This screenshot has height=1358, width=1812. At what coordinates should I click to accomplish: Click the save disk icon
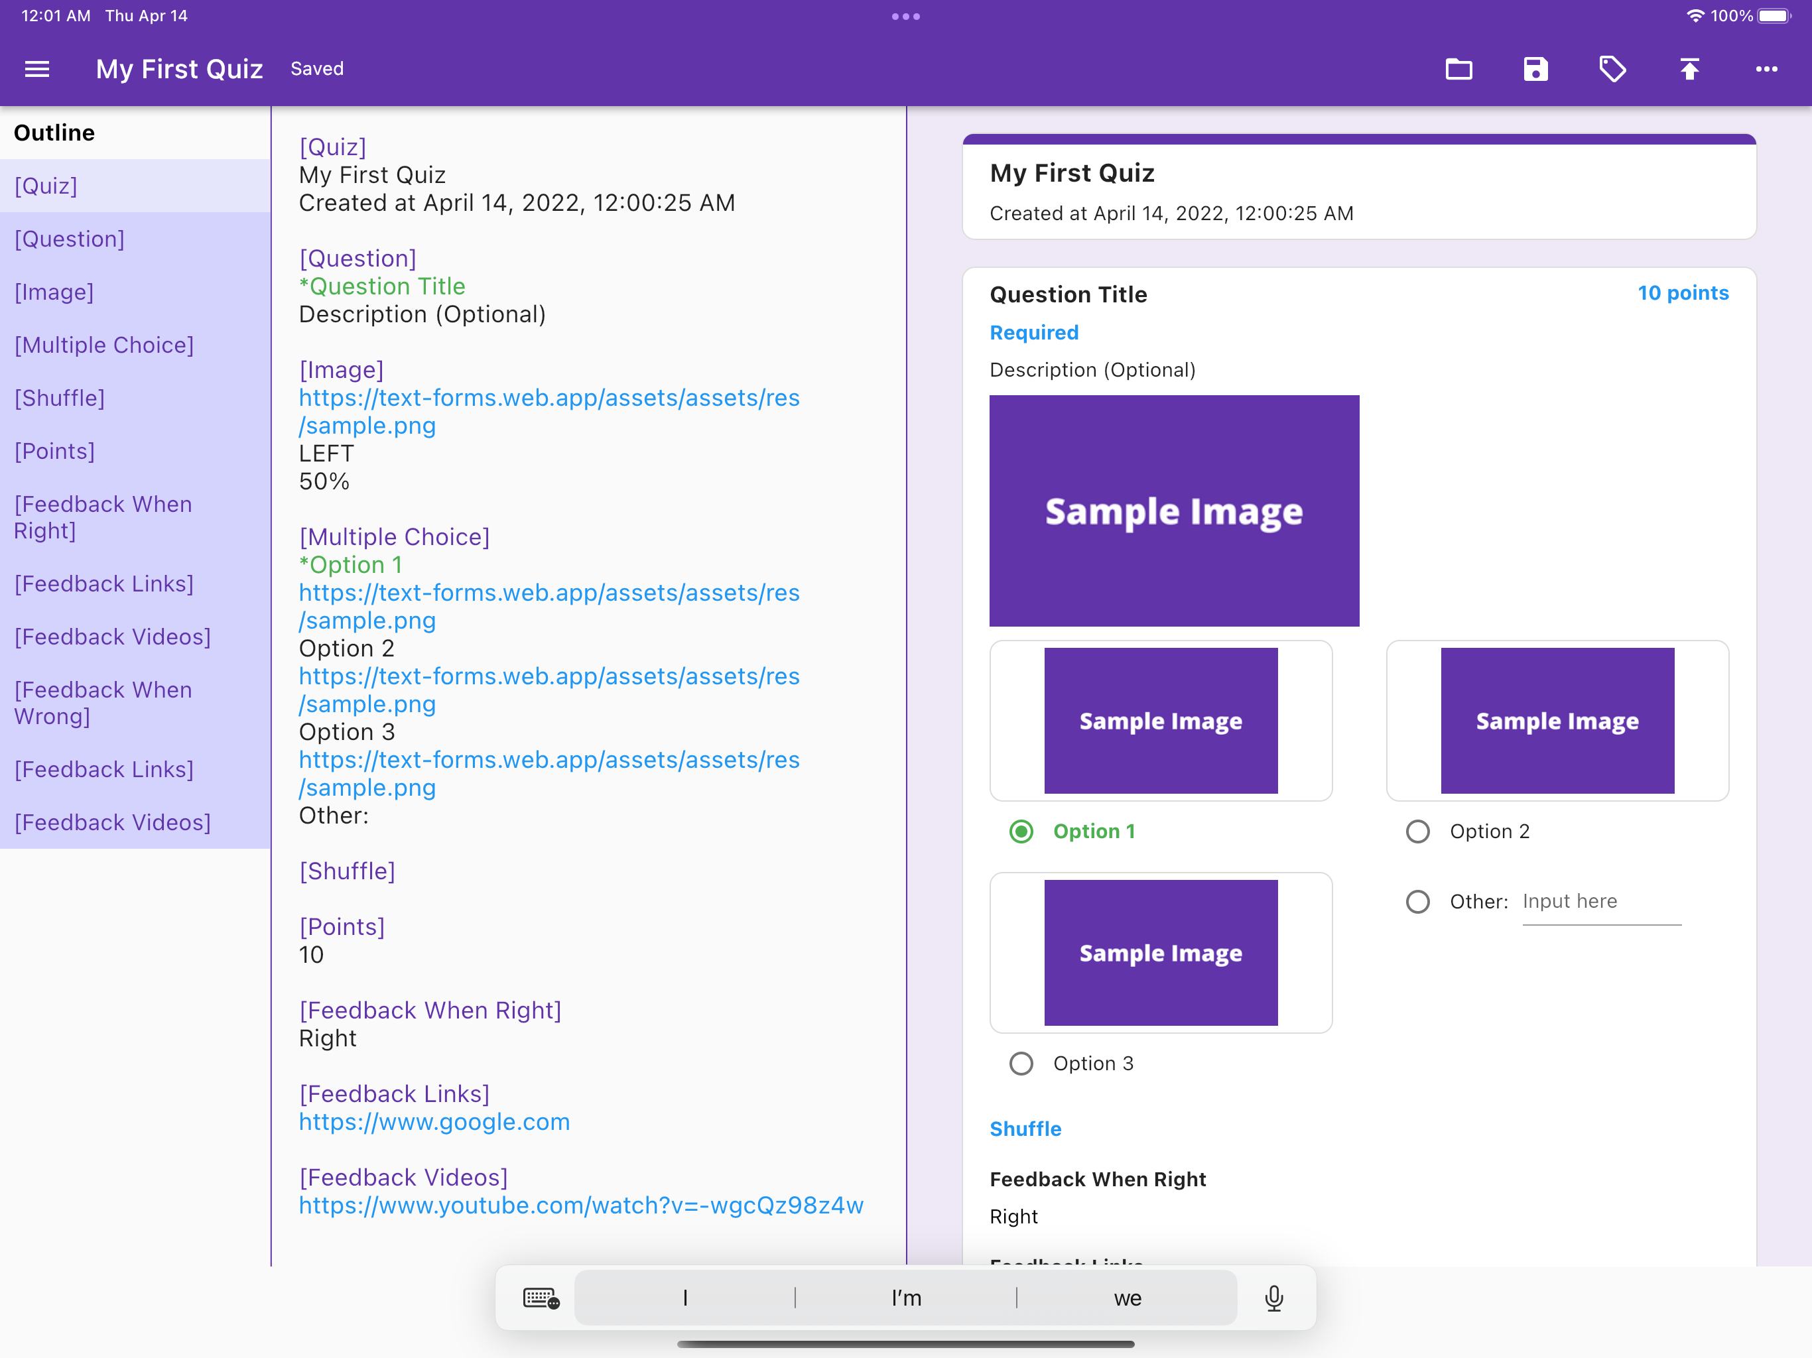tap(1535, 69)
